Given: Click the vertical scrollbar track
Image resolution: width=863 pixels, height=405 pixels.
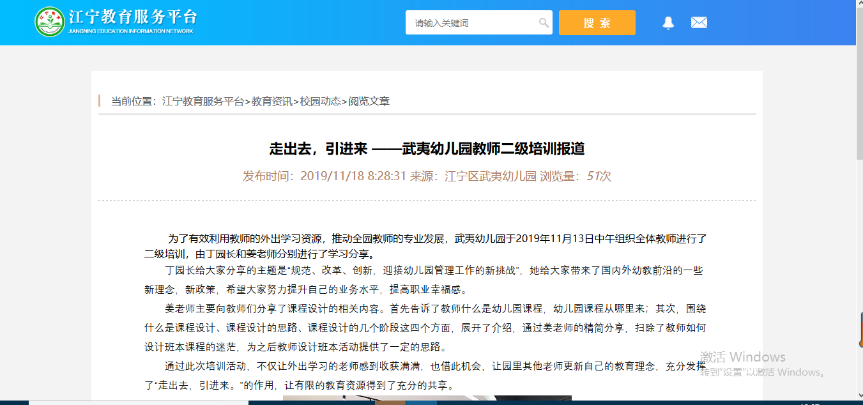Looking at the screenshot, I should (x=859, y=256).
